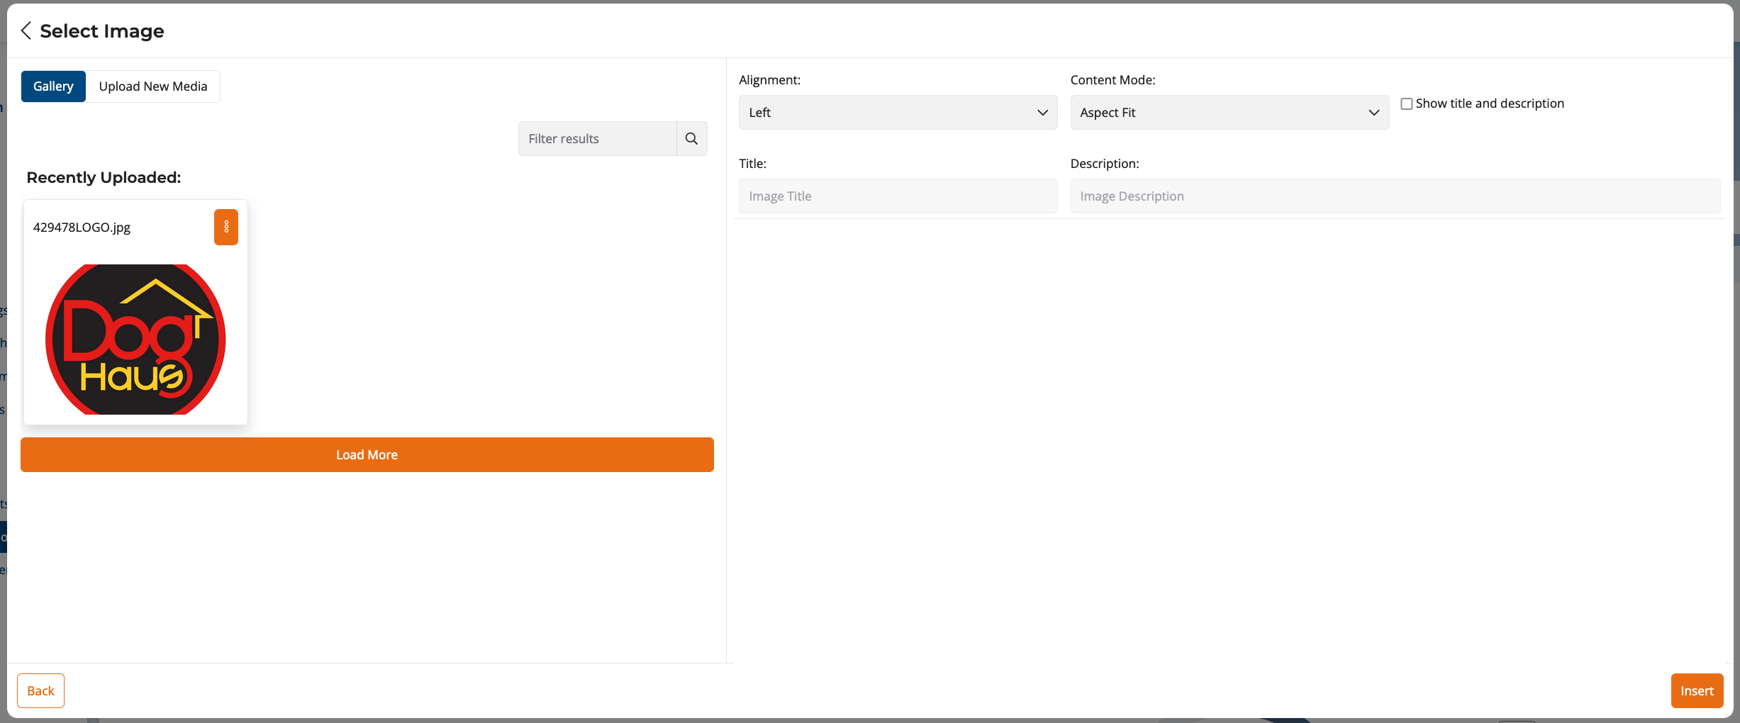
Task: Open the Alignment dropdown showing Left
Action: coord(897,112)
